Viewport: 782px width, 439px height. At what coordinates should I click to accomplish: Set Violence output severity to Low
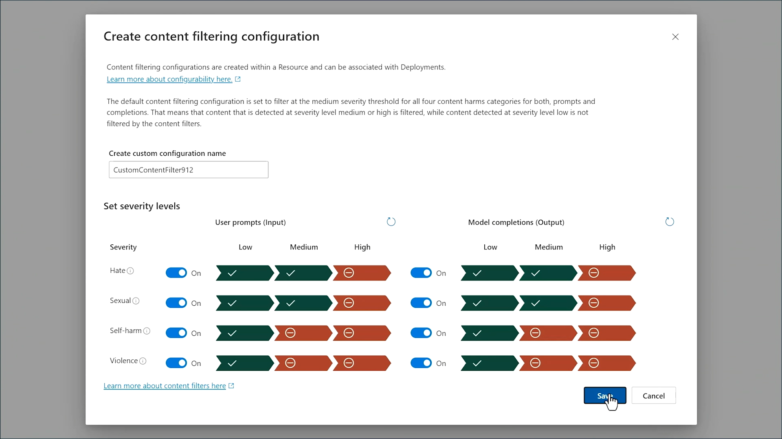489,363
